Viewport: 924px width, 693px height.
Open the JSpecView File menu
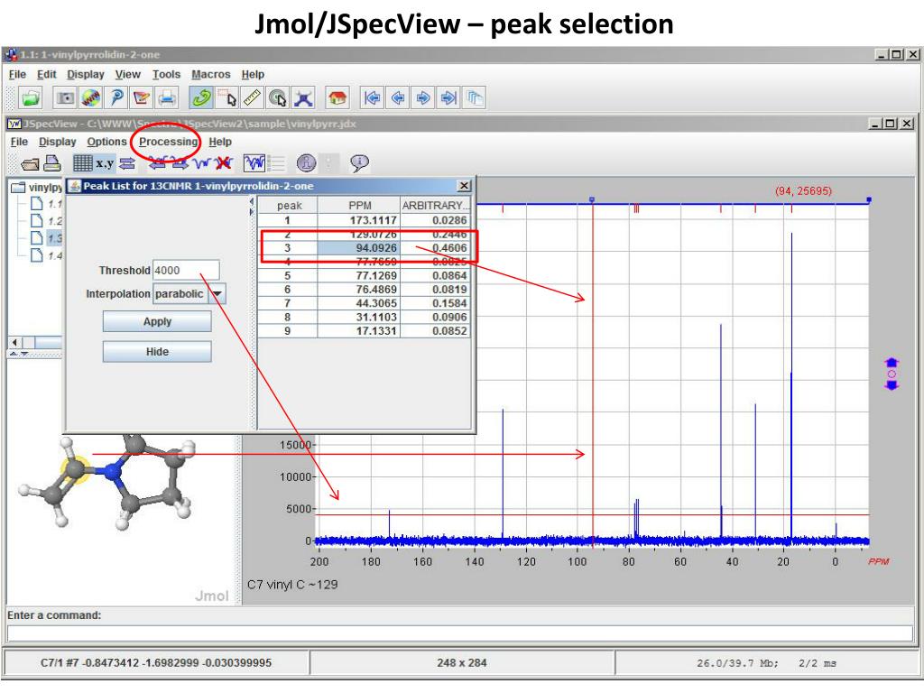click(x=19, y=142)
